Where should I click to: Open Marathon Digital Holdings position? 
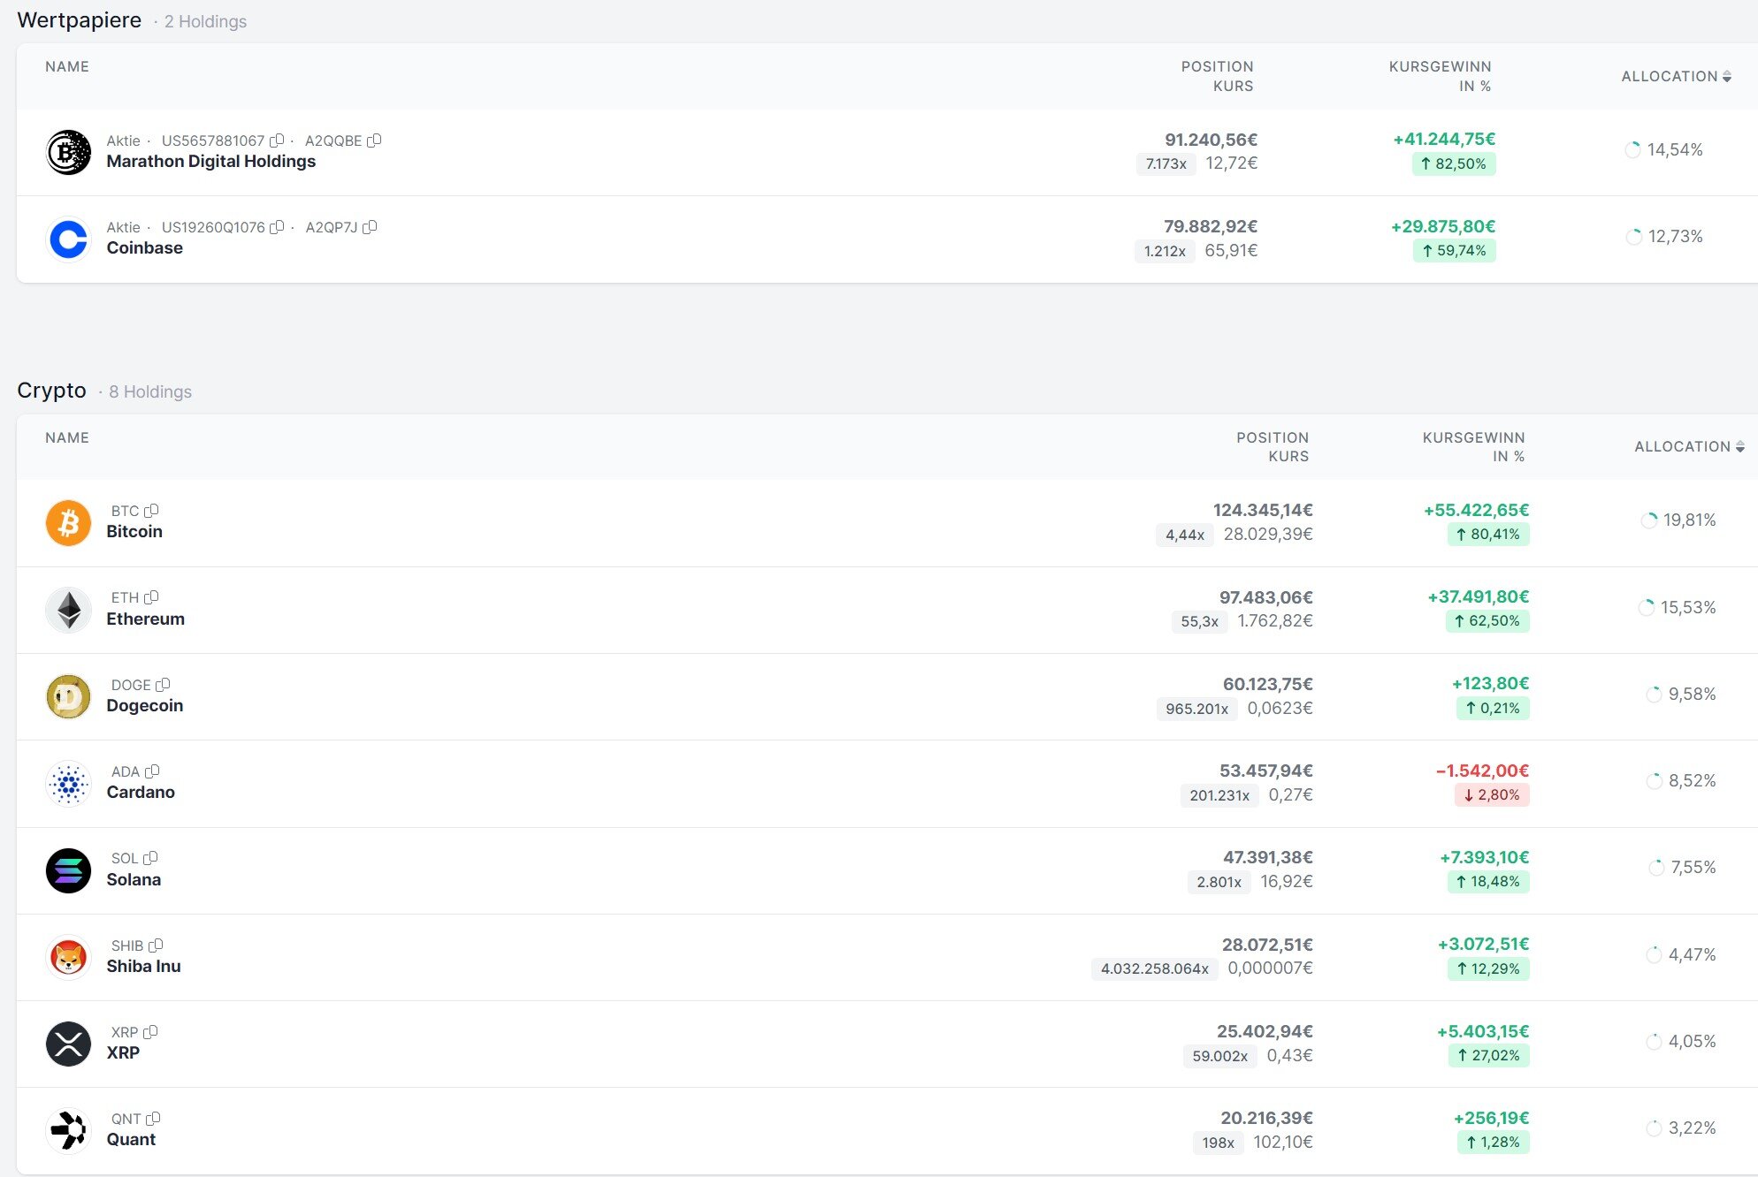pos(210,162)
